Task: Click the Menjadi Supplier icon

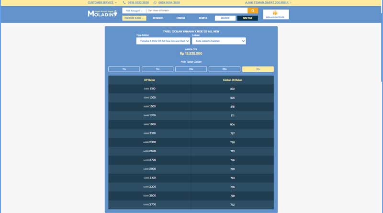Action: (275, 13)
